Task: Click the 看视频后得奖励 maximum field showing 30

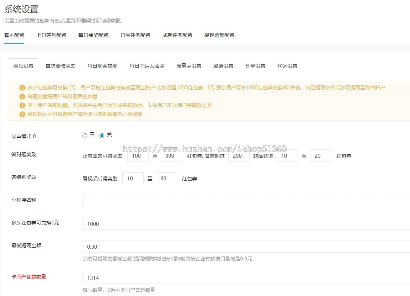Action: pos(166,179)
